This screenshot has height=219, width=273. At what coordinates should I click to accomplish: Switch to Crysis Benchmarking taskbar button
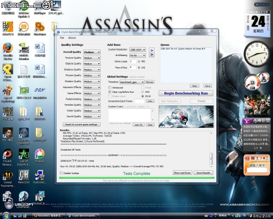[83, 216]
